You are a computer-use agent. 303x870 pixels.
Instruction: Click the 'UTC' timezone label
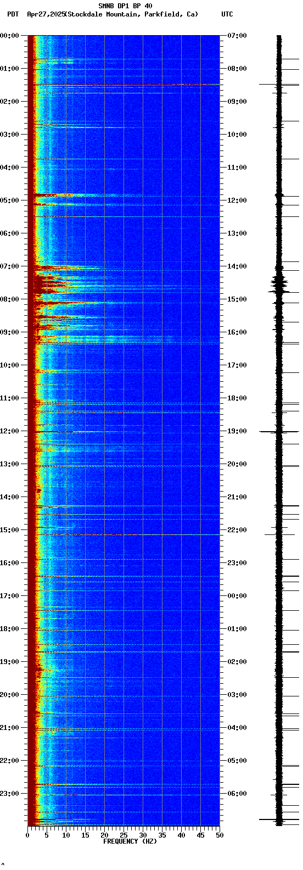[x=227, y=14]
